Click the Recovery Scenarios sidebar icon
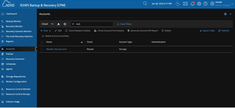This screenshot has height=108, width=235. 2,59
